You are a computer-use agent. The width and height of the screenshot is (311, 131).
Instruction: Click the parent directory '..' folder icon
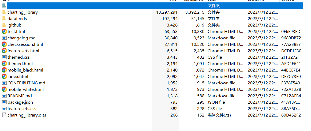(x=4, y=6)
